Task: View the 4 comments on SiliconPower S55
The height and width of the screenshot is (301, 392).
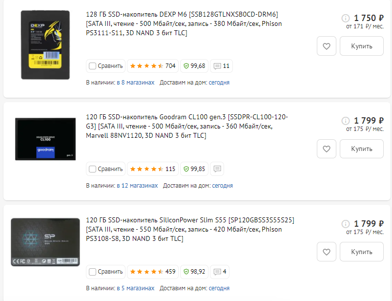Action: pyautogui.click(x=220, y=272)
